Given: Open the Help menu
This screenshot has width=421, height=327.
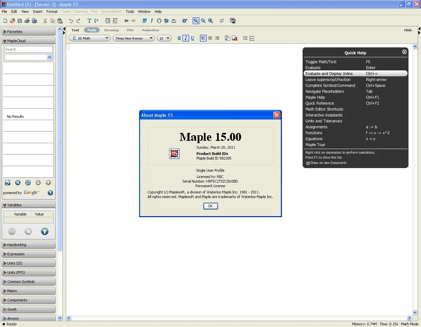Looking at the screenshot, I should 158,12.
